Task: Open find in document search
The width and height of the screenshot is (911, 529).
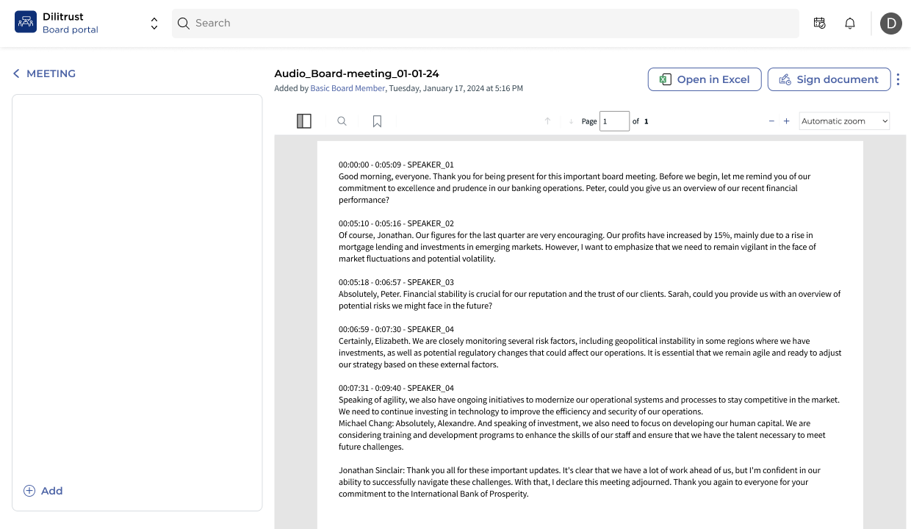Action: pyautogui.click(x=342, y=121)
